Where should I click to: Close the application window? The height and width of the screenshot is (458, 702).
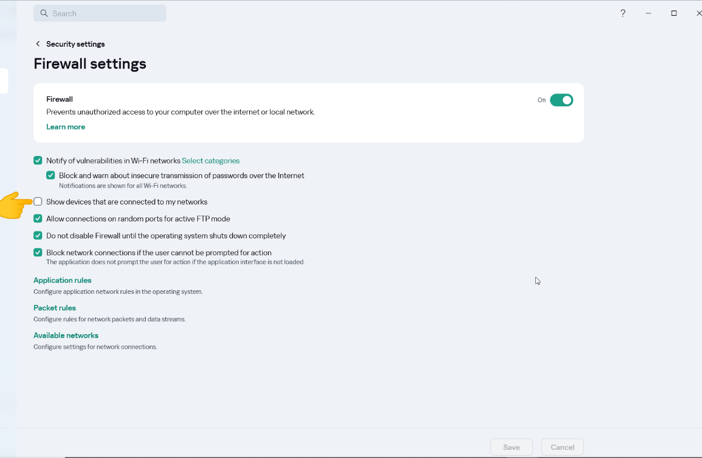tap(698, 13)
